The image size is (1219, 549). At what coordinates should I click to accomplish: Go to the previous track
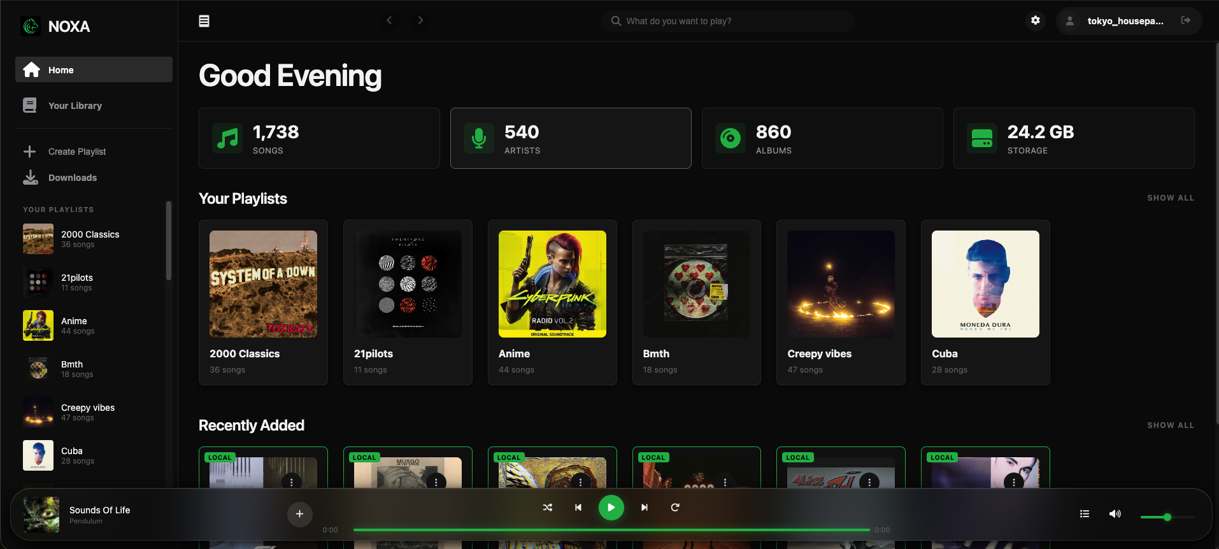(x=578, y=508)
